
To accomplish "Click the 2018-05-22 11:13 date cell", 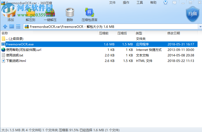I will coord(181,61).
